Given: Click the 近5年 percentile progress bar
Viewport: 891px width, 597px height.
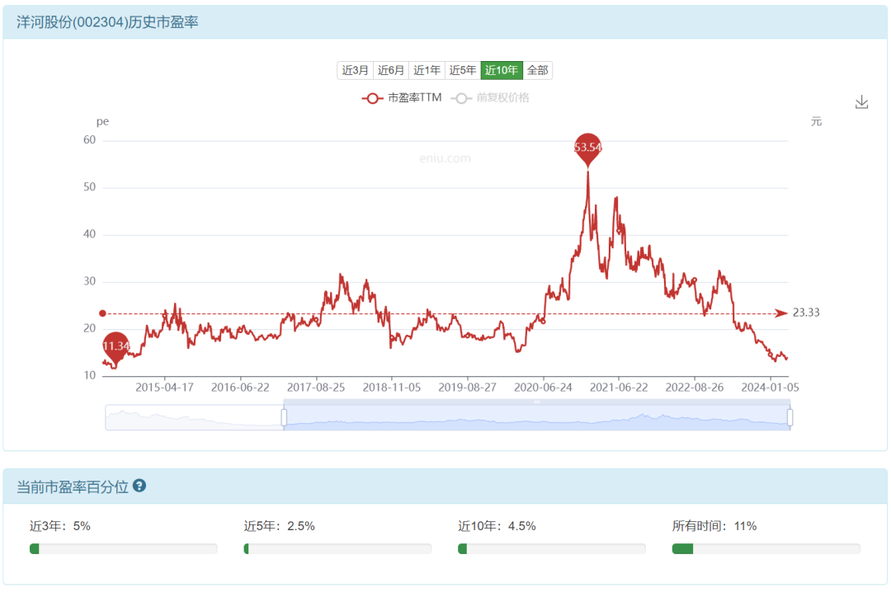Looking at the screenshot, I should click(x=337, y=548).
